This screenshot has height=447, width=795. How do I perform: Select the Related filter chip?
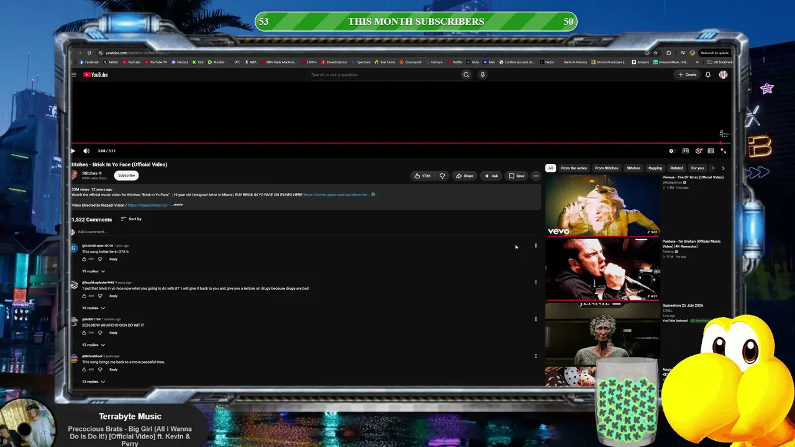tap(676, 168)
